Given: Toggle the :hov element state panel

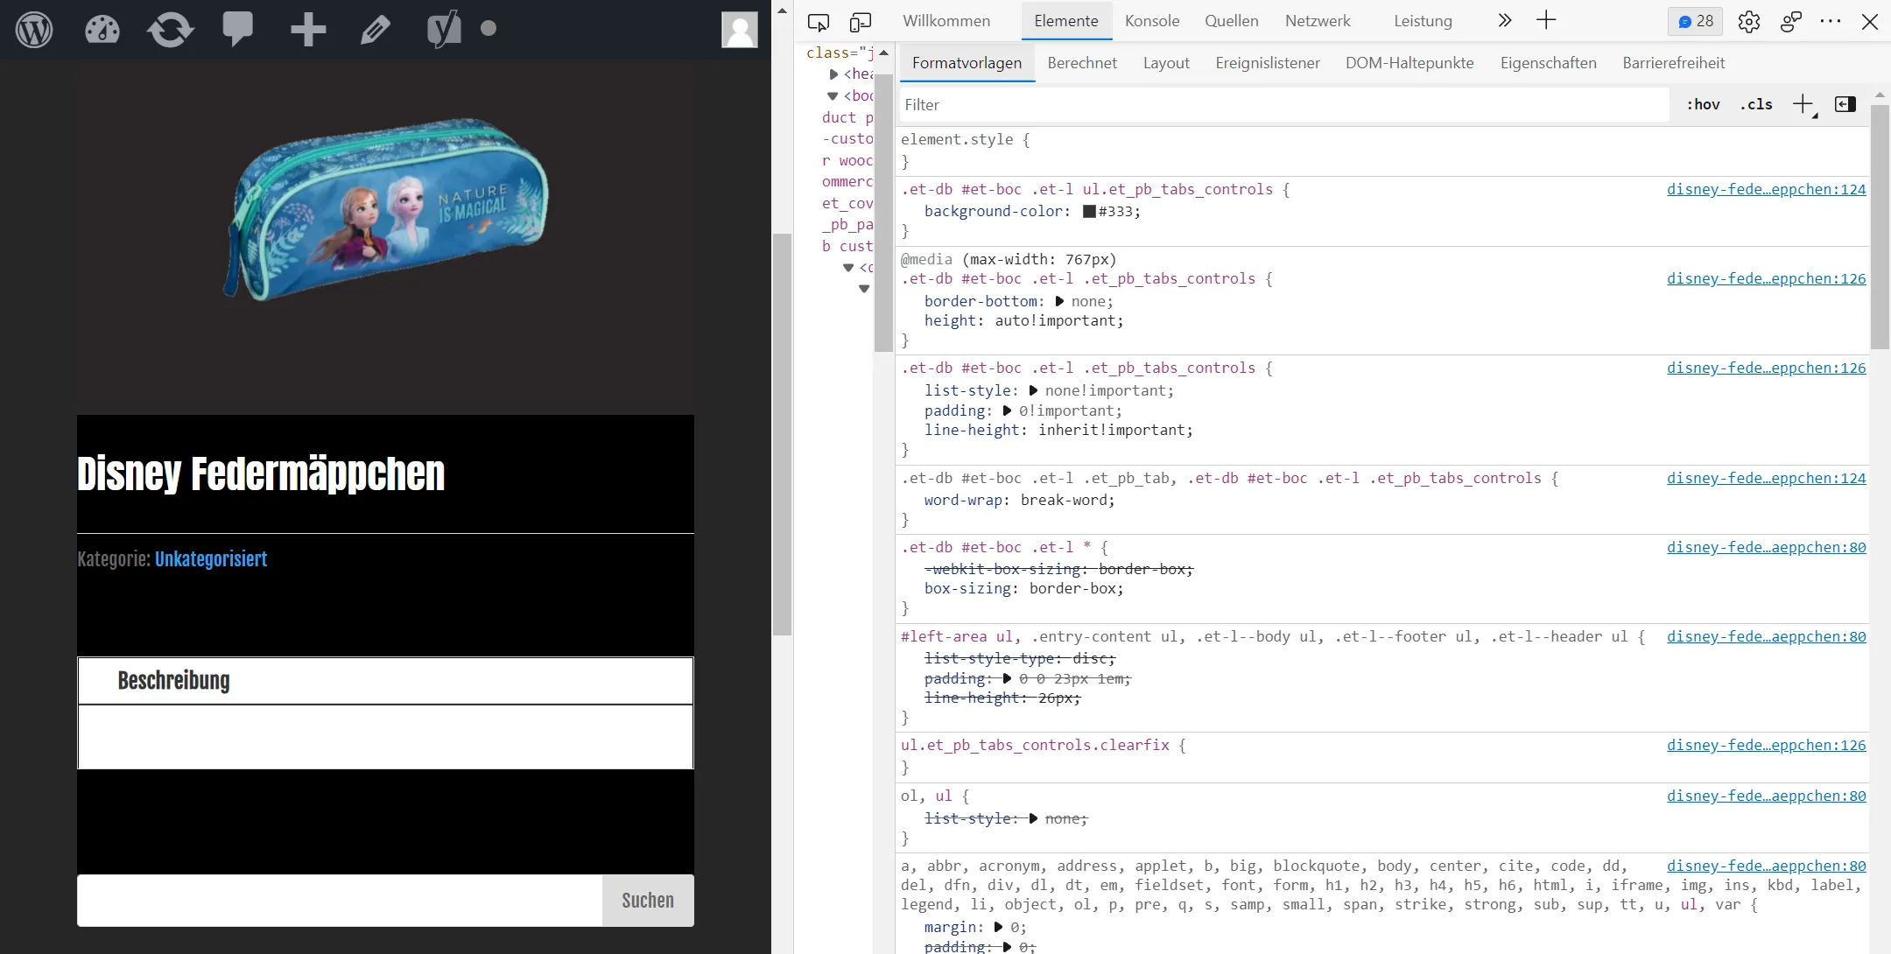Looking at the screenshot, I should click(x=1703, y=105).
